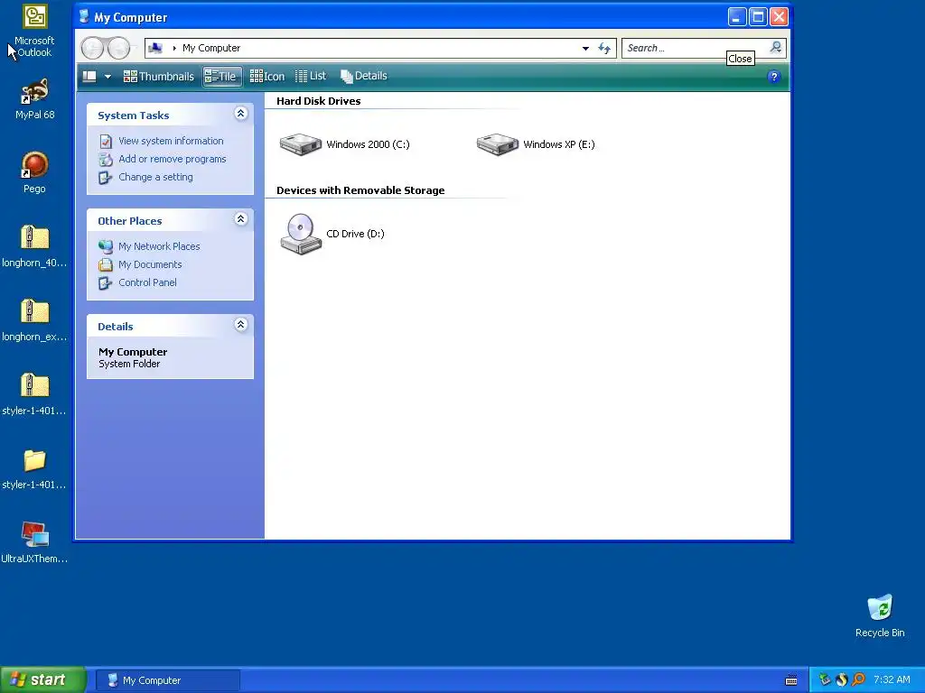Switch to Thumbnails view
The image size is (925, 693).
159,77
